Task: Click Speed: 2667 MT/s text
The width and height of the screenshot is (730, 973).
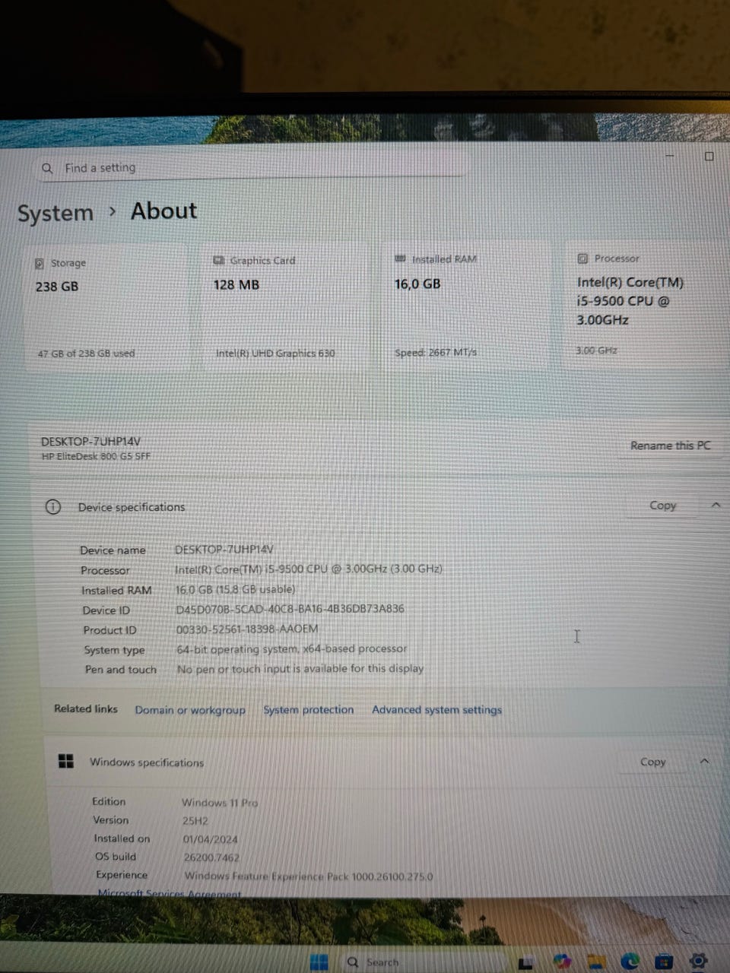Action: coord(435,352)
